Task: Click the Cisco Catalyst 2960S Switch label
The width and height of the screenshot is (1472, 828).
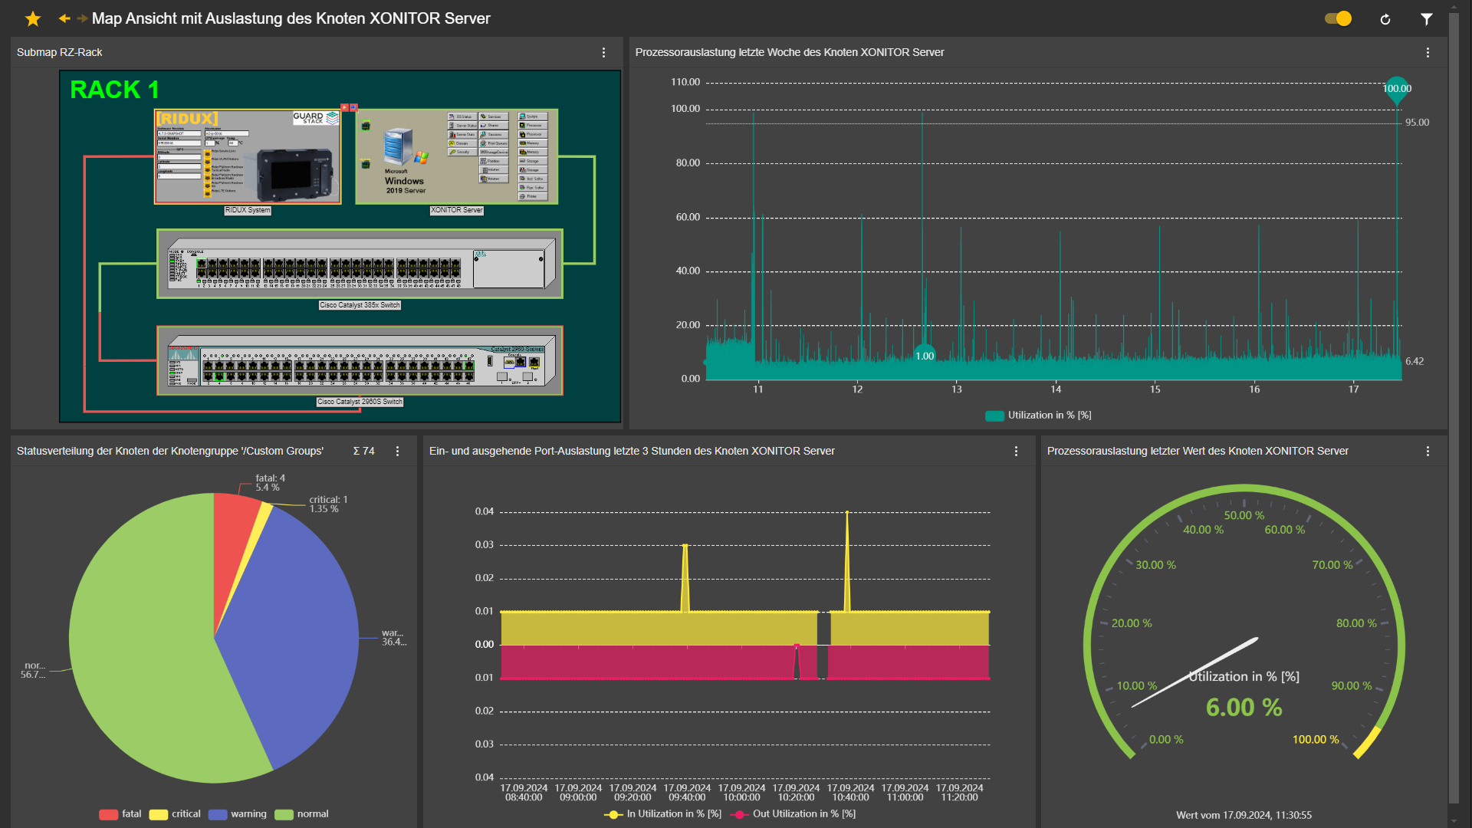Action: point(360,402)
